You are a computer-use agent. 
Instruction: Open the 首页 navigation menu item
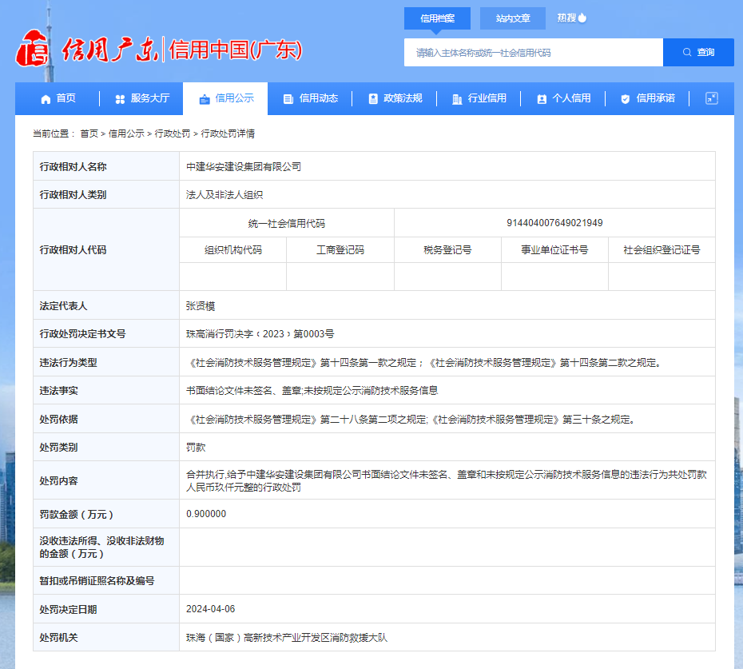[x=58, y=98]
